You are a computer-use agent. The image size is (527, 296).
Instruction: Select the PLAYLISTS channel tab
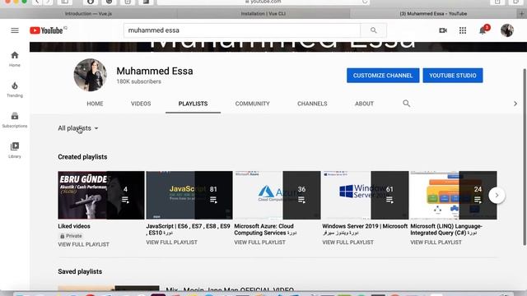coord(193,104)
